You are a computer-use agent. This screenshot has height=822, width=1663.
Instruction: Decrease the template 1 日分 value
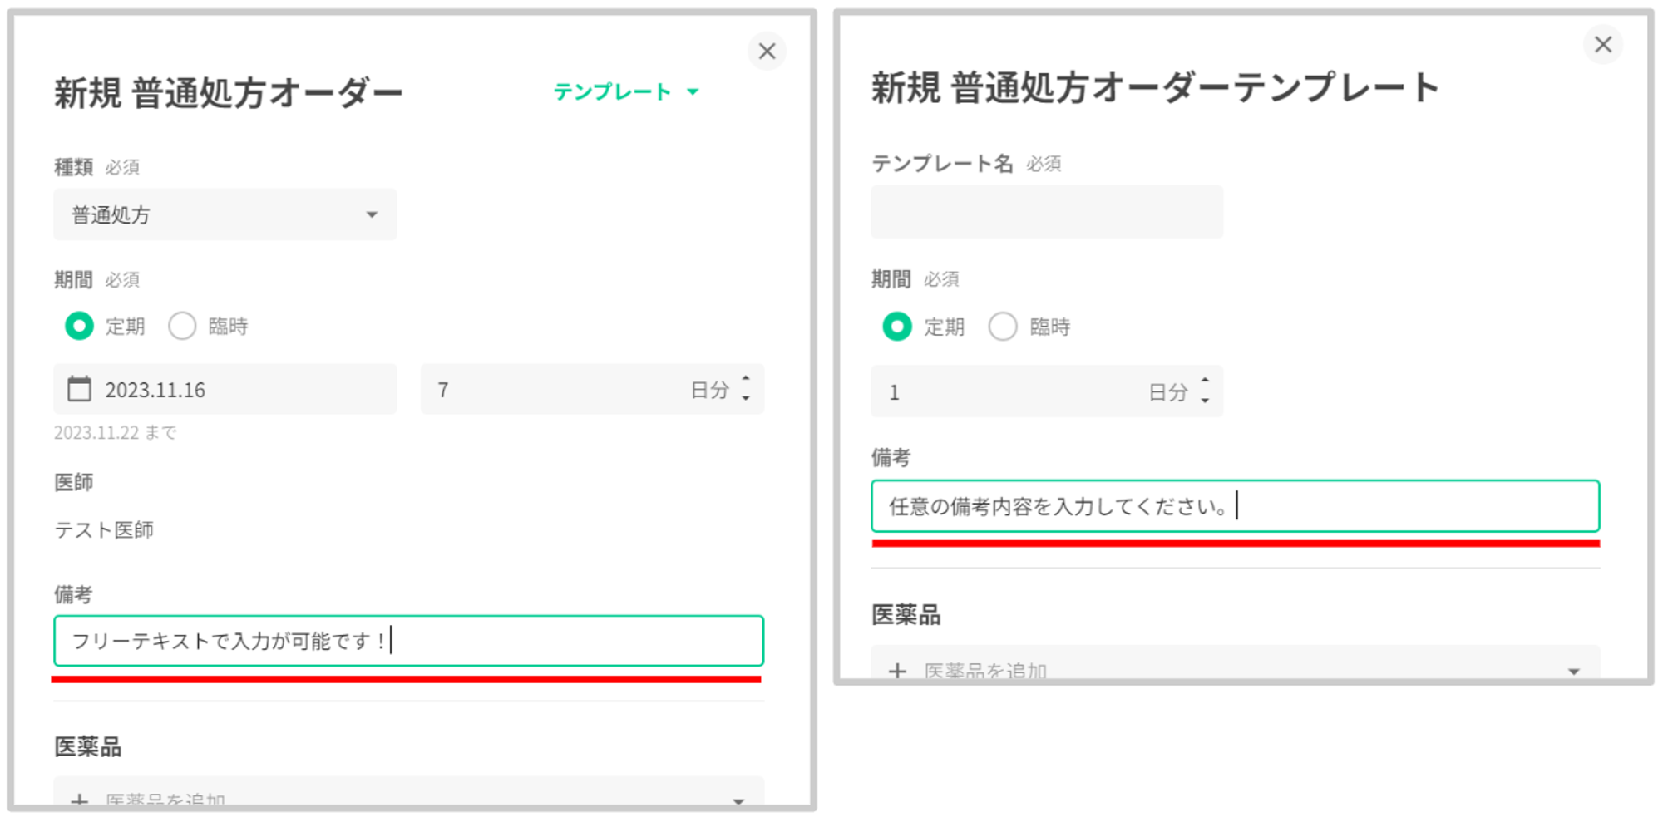click(x=1205, y=402)
